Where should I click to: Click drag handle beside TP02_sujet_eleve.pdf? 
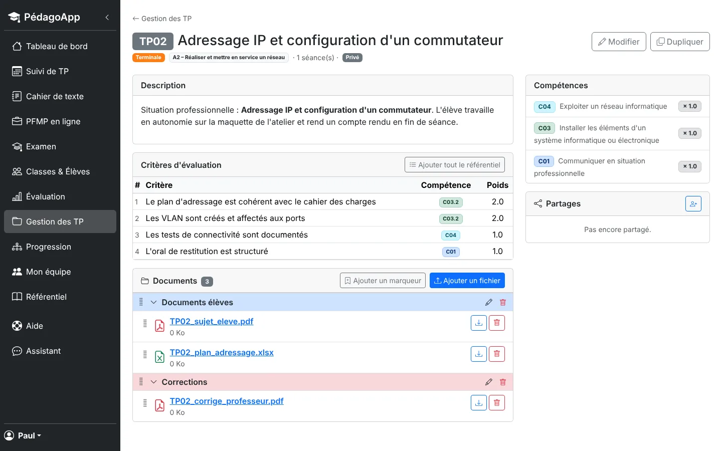pyautogui.click(x=145, y=323)
